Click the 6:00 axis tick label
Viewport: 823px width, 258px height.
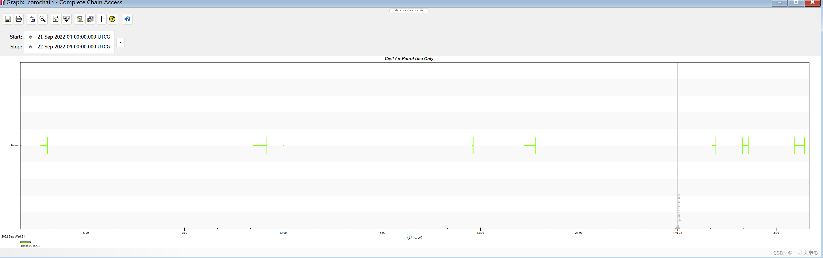(86, 233)
